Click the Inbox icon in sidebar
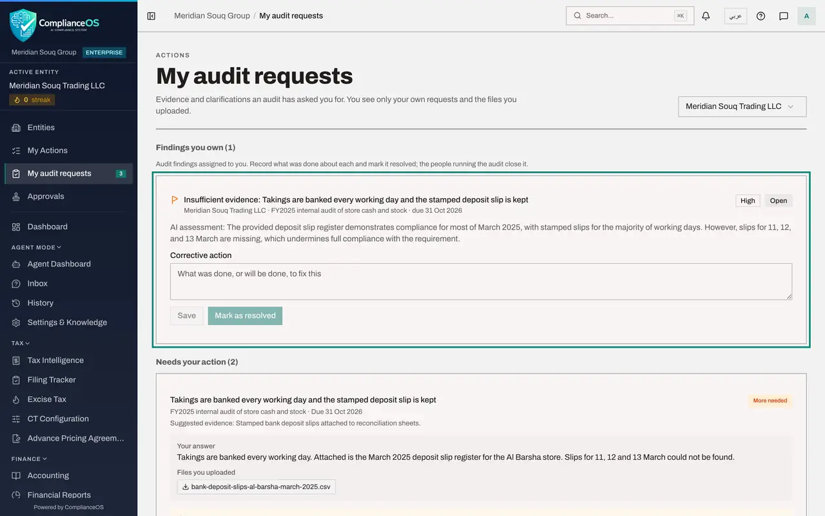Screen dimensions: 825x516 pyautogui.click(x=16, y=283)
